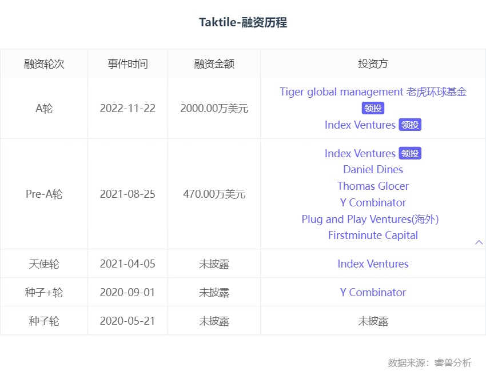Open Y Combinator link in Pre-A轮 row

[x=373, y=202]
